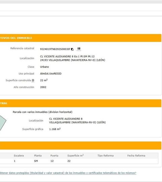
Task: Select 'CL VICENTE ALEIXANDRE 8 Es:1 Pl:SM Pt:12'
Action: point(67,56)
